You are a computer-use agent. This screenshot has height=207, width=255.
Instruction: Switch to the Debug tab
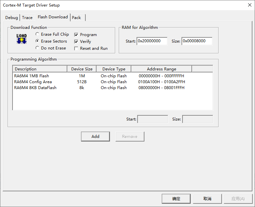point(11,18)
